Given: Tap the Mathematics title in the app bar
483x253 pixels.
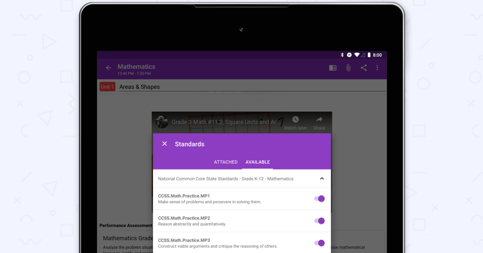Looking at the screenshot, I should 136,67.
